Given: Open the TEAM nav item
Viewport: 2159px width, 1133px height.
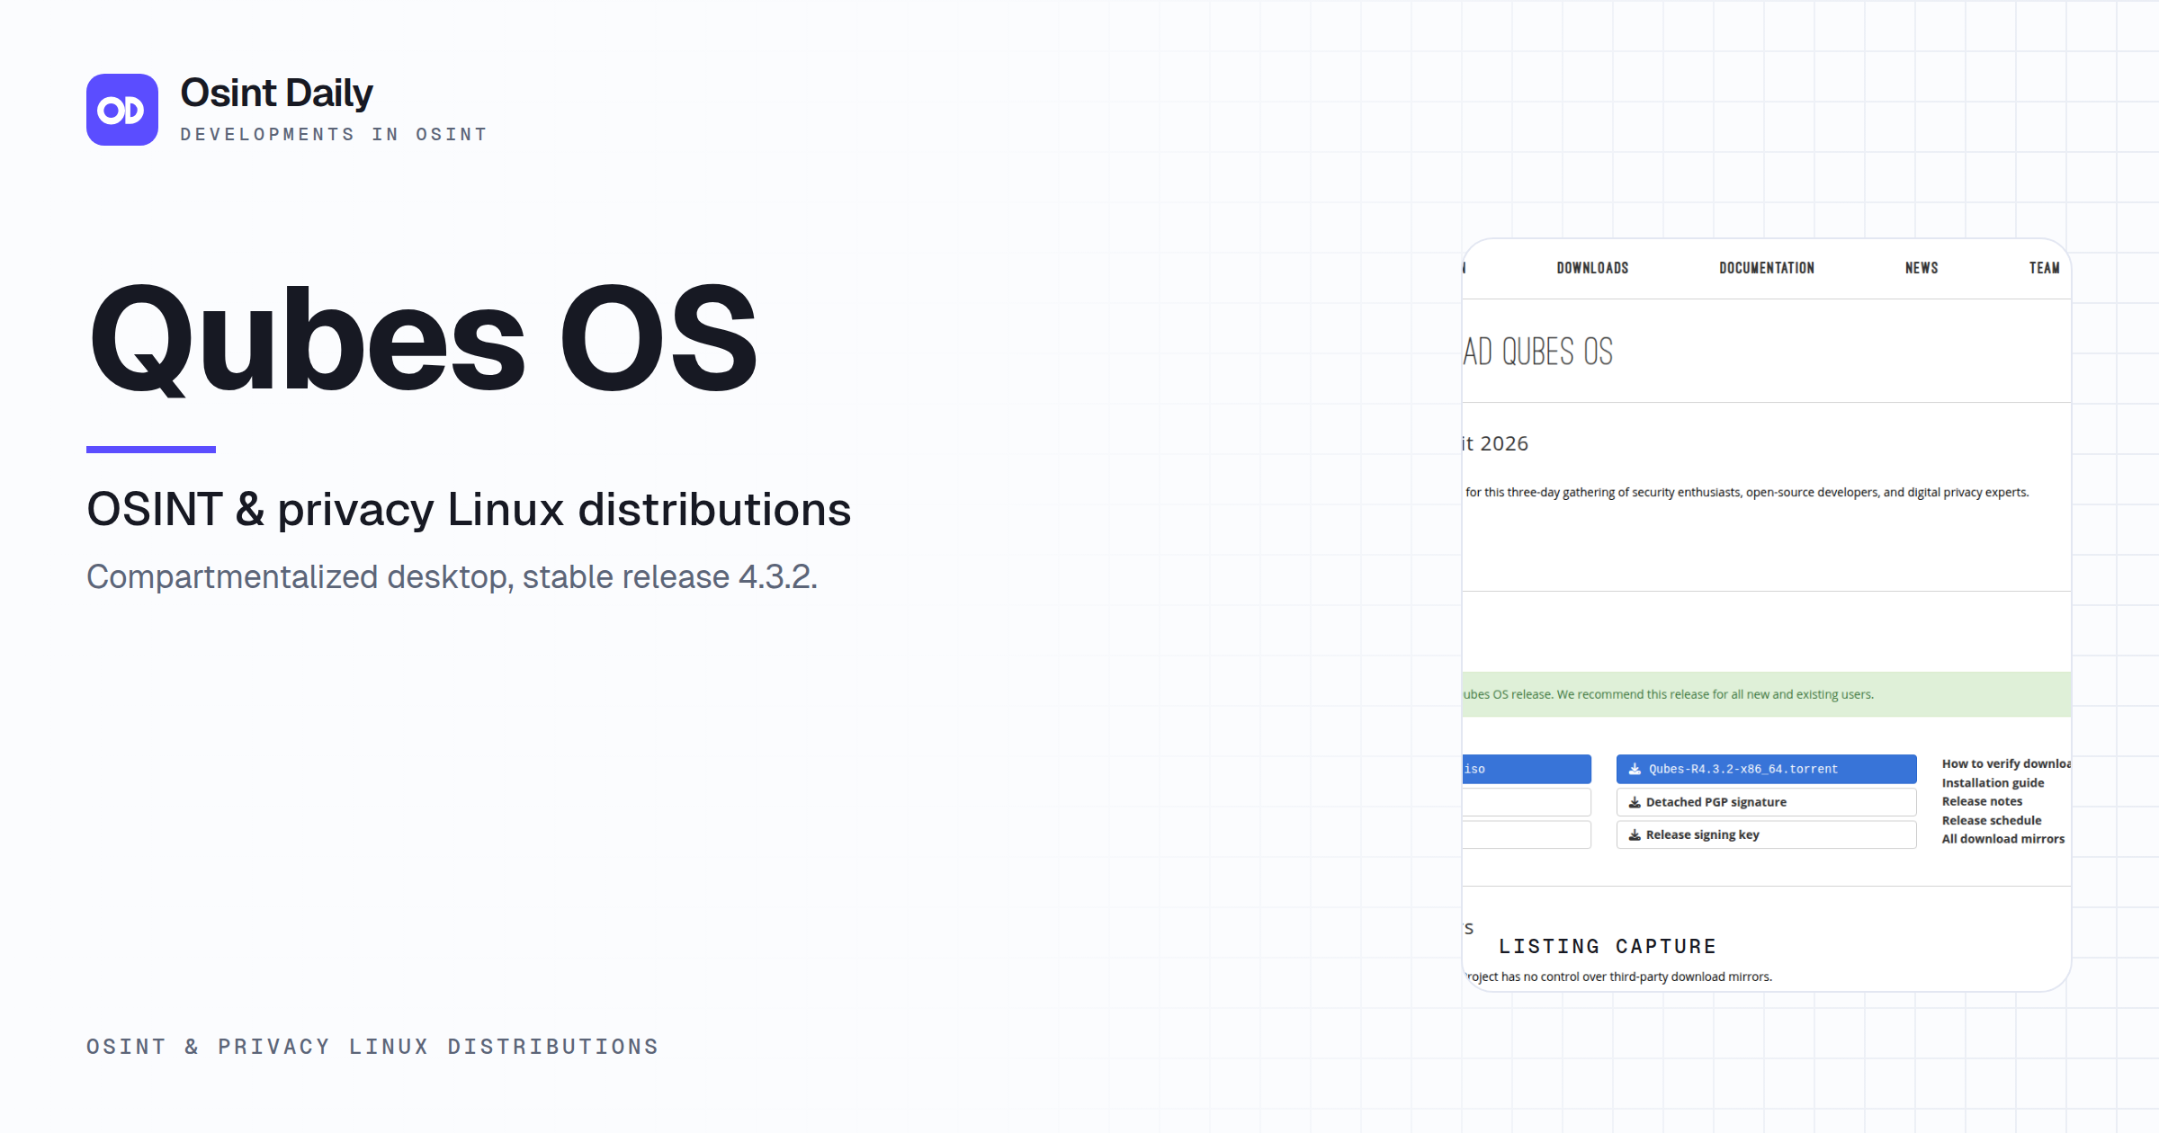Looking at the screenshot, I should 2044,268.
